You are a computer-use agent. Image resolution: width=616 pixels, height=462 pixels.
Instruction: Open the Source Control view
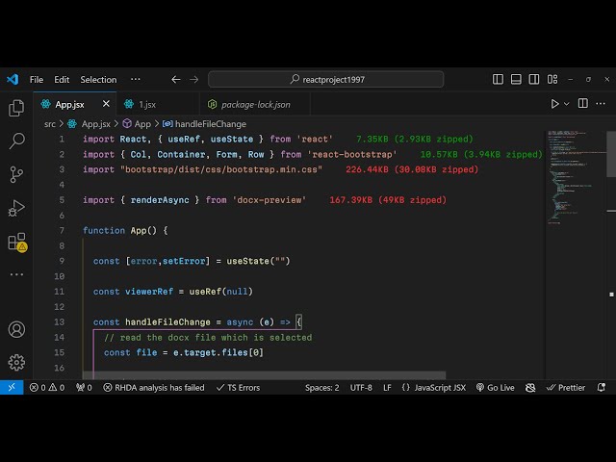(16, 174)
